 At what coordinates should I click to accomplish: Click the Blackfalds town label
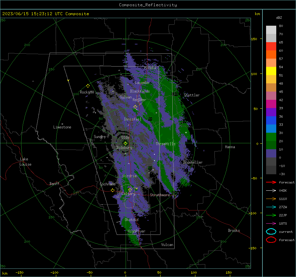tap(140, 91)
